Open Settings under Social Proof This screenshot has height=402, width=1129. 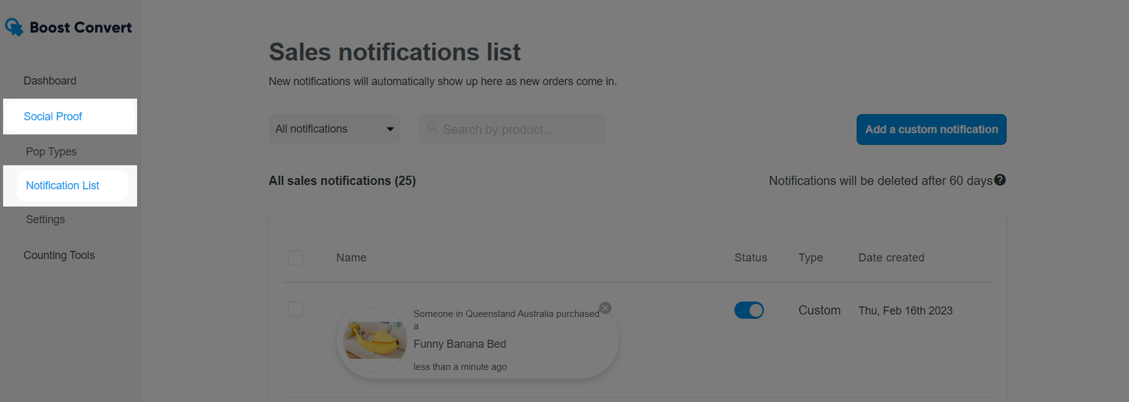point(45,220)
